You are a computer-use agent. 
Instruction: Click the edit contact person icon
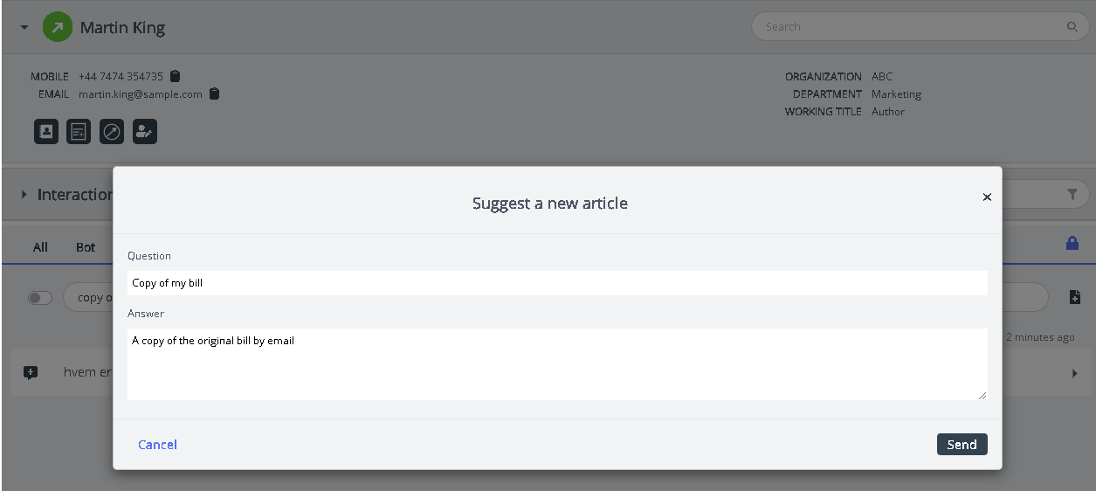point(145,132)
